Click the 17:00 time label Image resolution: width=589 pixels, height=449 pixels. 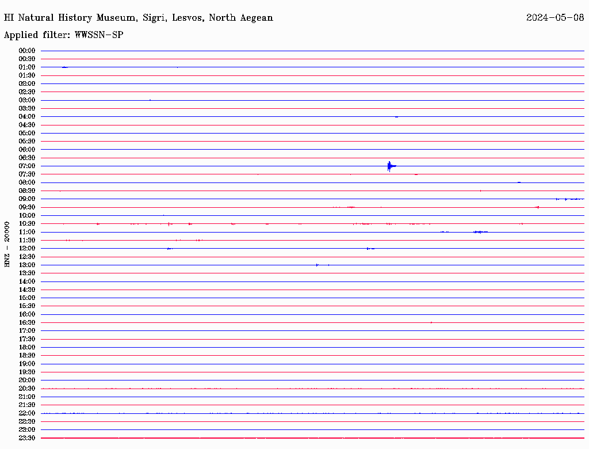[27, 331]
